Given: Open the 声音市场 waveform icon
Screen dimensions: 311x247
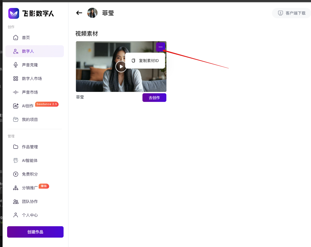Looking at the screenshot, I should point(16,92).
